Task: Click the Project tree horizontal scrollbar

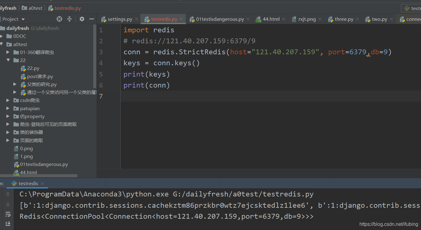Action: point(39,176)
